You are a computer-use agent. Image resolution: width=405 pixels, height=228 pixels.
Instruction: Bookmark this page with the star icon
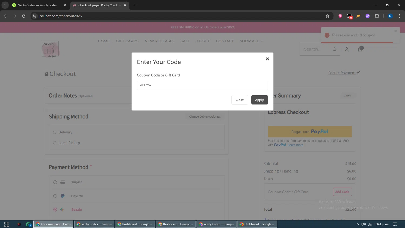(328, 16)
